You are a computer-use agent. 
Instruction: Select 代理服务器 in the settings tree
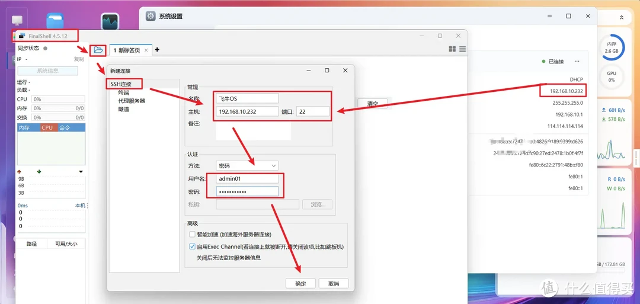pos(132,101)
